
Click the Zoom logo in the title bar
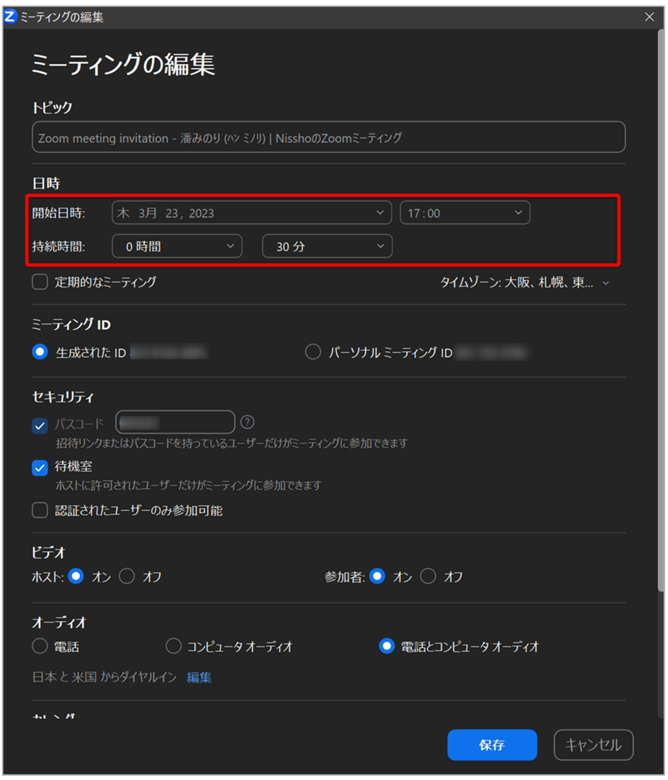[x=10, y=17]
